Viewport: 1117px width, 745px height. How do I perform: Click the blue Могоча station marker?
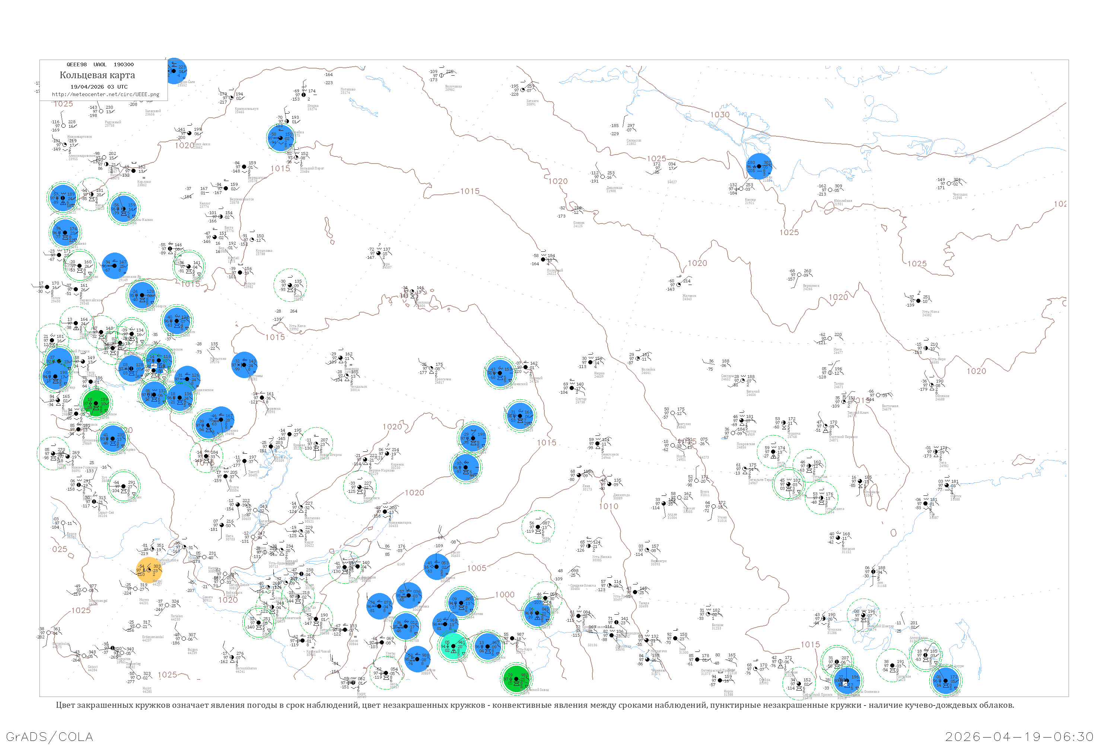537,614
